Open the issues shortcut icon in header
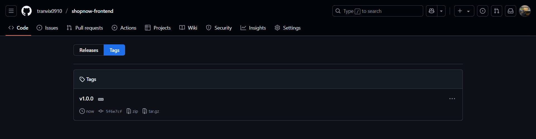Image resolution: width=536 pixels, height=139 pixels. tap(482, 11)
